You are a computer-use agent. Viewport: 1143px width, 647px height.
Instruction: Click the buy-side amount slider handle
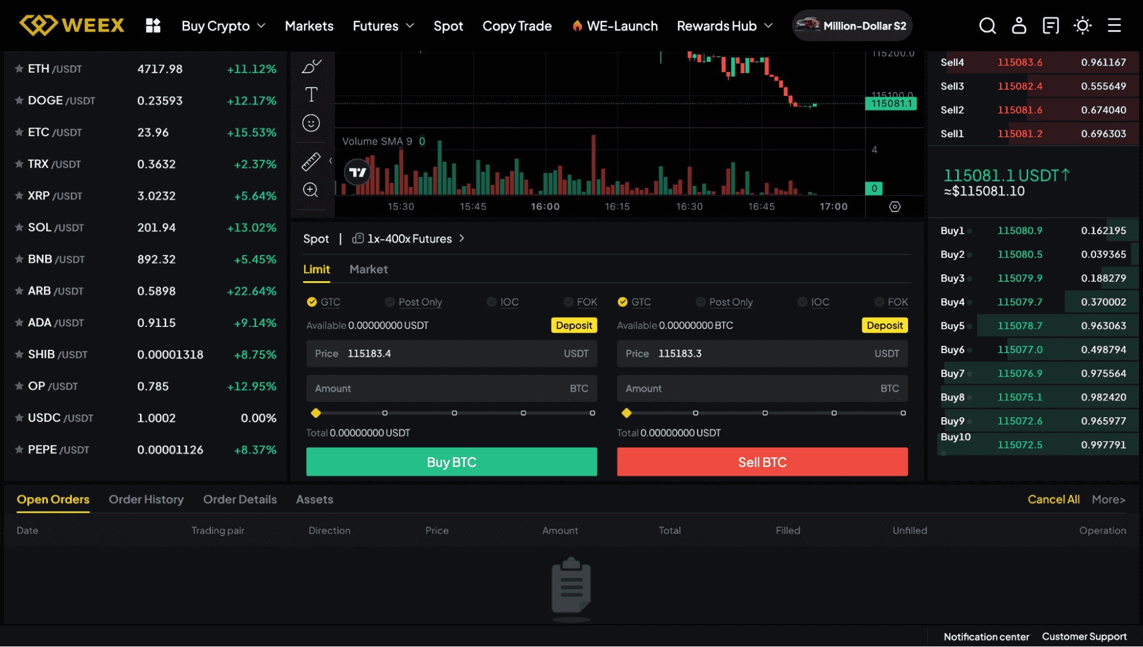316,413
